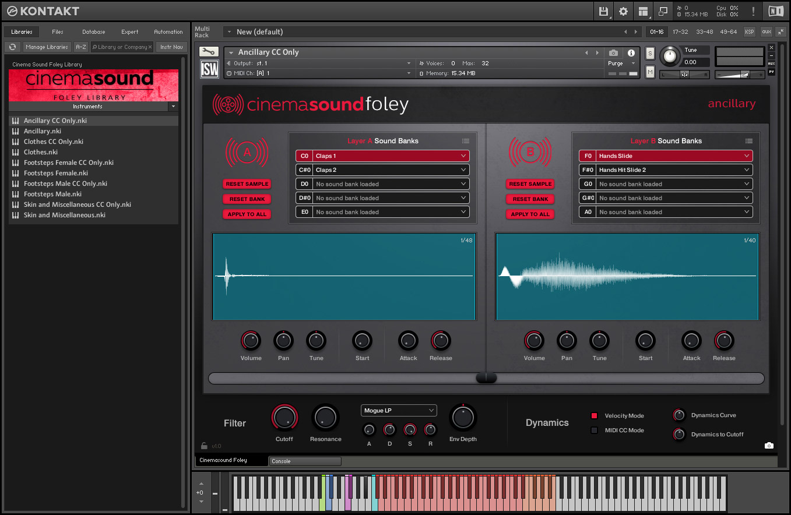Click the padlock icon near v1.0
This screenshot has width=791, height=515.
tap(204, 446)
